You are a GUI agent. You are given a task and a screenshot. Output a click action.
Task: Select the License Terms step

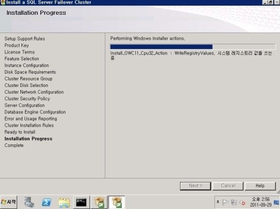(20, 52)
